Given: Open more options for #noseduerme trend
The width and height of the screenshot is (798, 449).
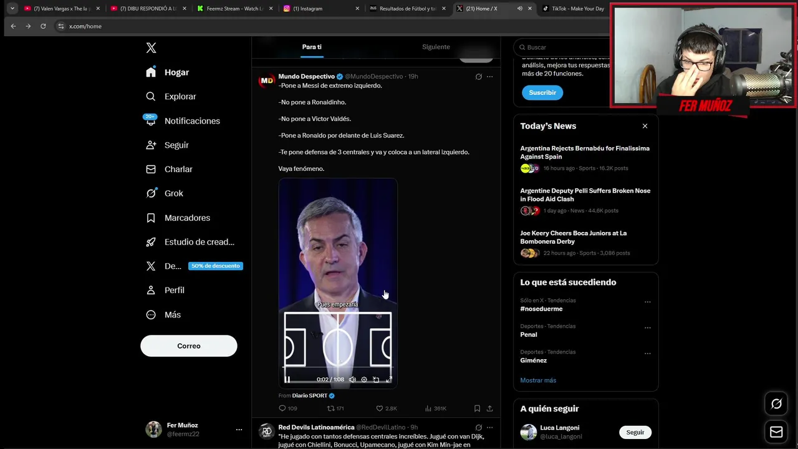Looking at the screenshot, I should pos(647,302).
